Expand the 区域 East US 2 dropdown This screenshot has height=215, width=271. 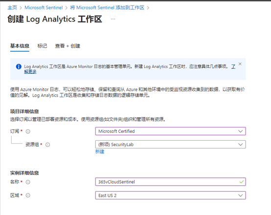(170, 195)
